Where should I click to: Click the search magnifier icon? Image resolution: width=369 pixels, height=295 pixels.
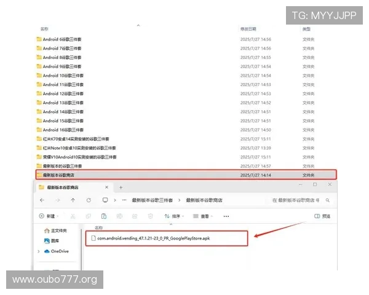(x=328, y=200)
